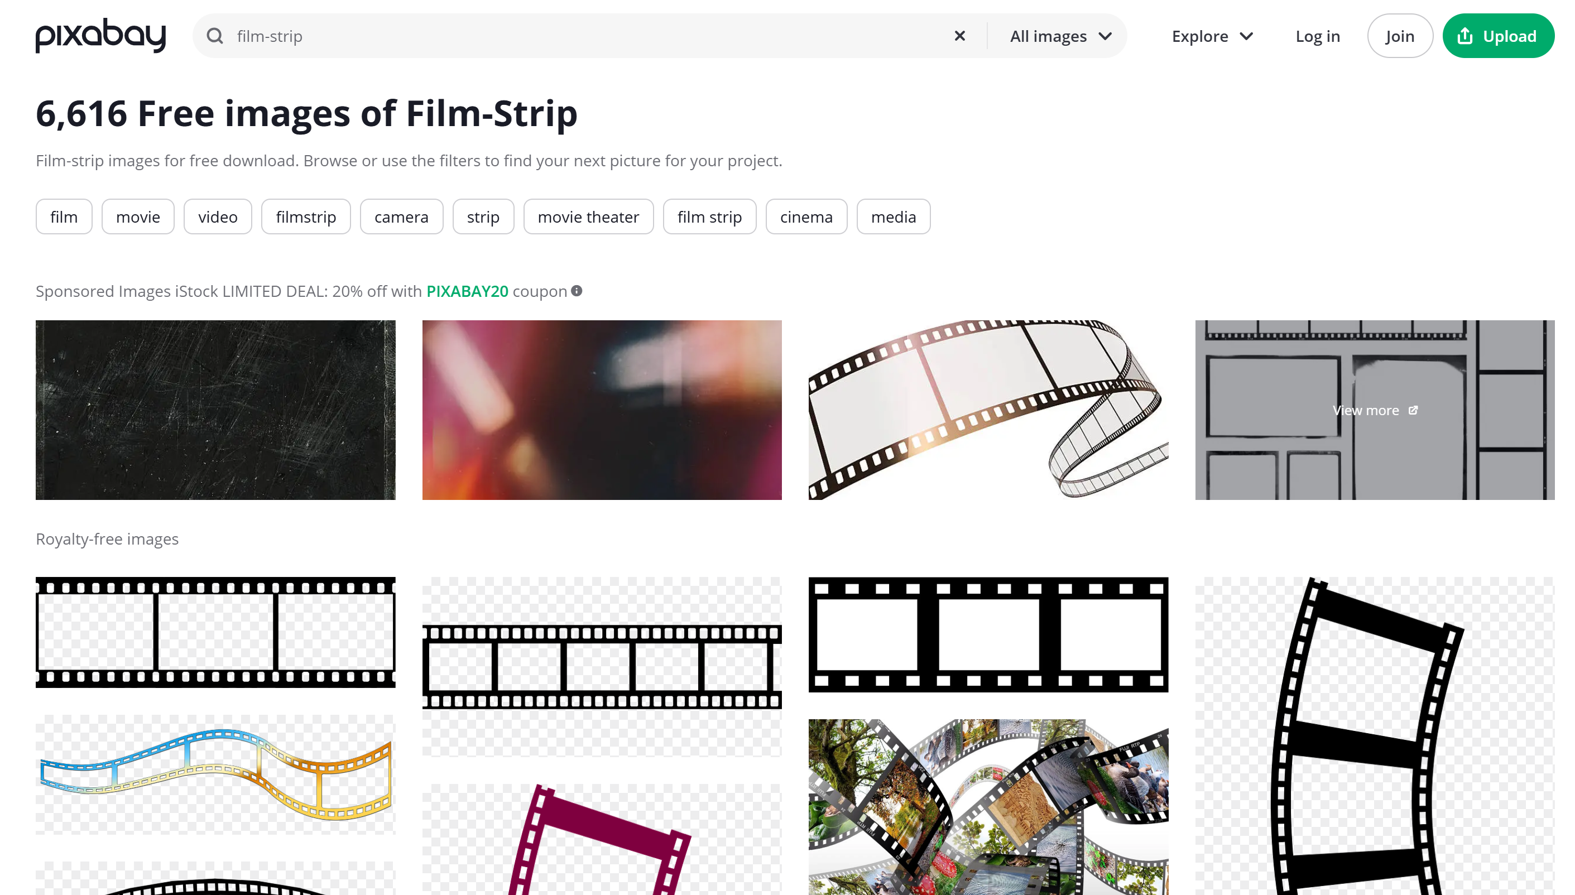Open the curled filmstrip sponsored image
The width and height of the screenshot is (1575, 895).
click(x=988, y=410)
